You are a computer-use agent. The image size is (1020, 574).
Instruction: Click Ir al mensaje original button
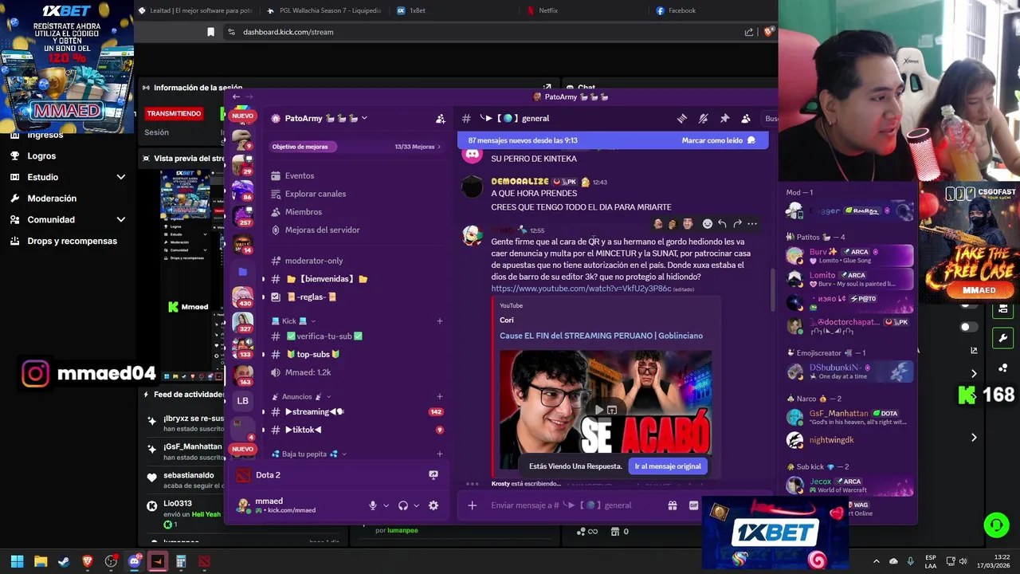(668, 466)
